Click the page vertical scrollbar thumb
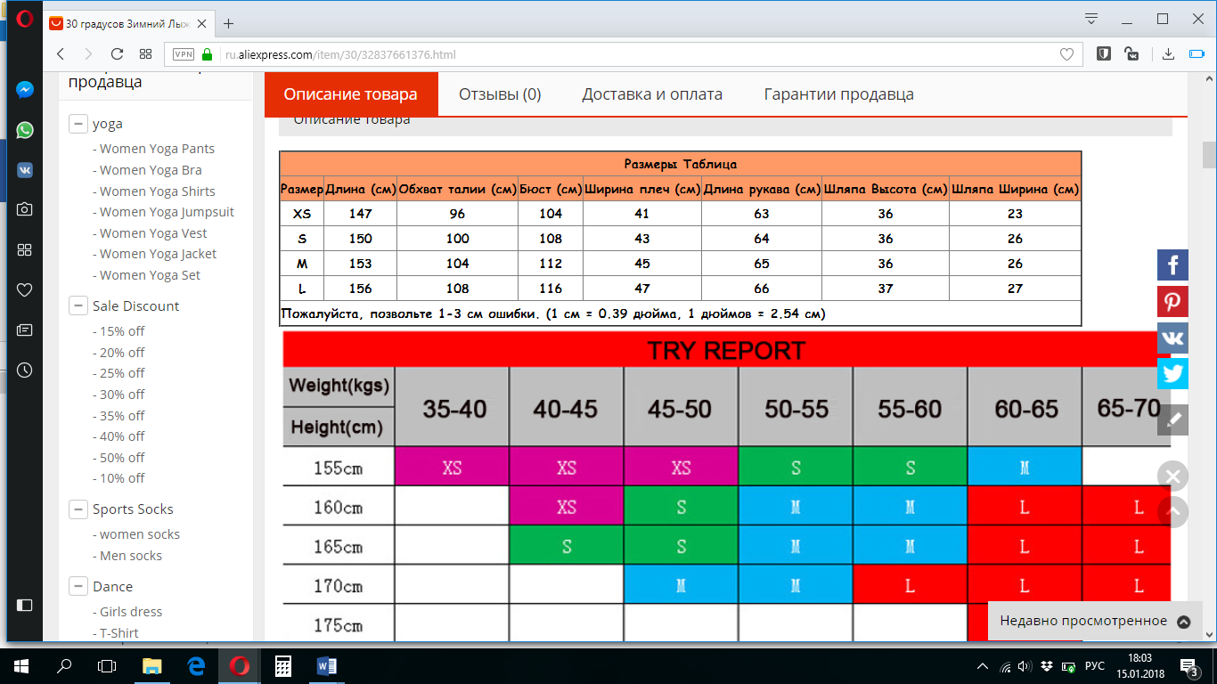The width and height of the screenshot is (1217, 684). (1209, 155)
